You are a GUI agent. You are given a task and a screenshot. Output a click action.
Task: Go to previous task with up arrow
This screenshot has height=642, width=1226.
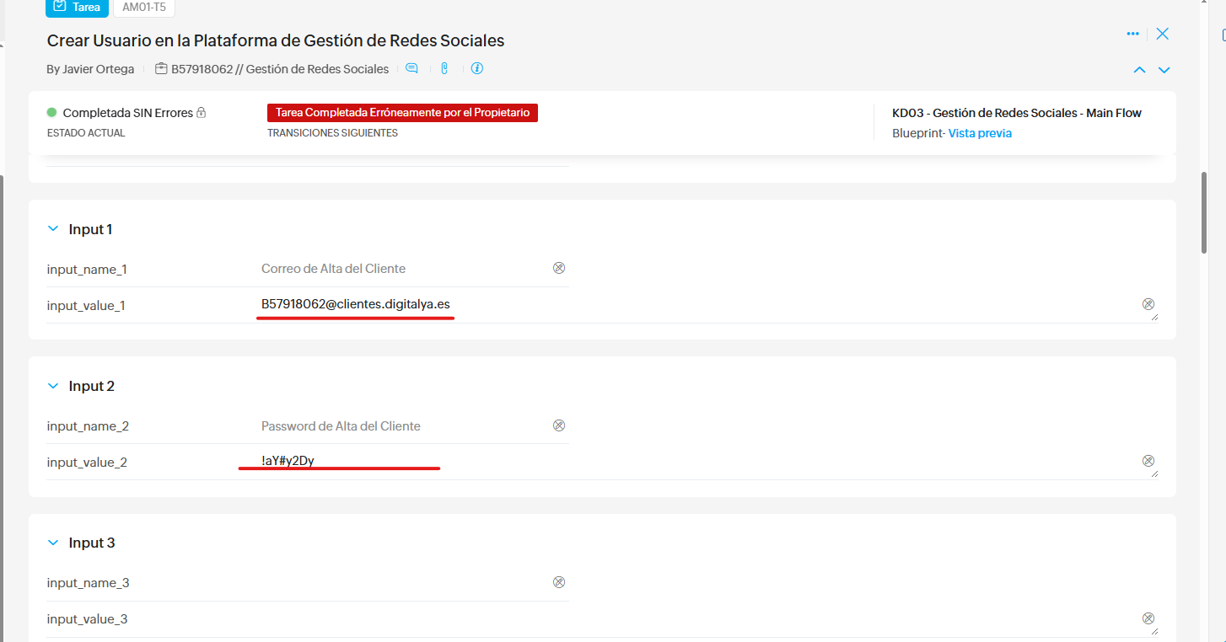coord(1139,70)
